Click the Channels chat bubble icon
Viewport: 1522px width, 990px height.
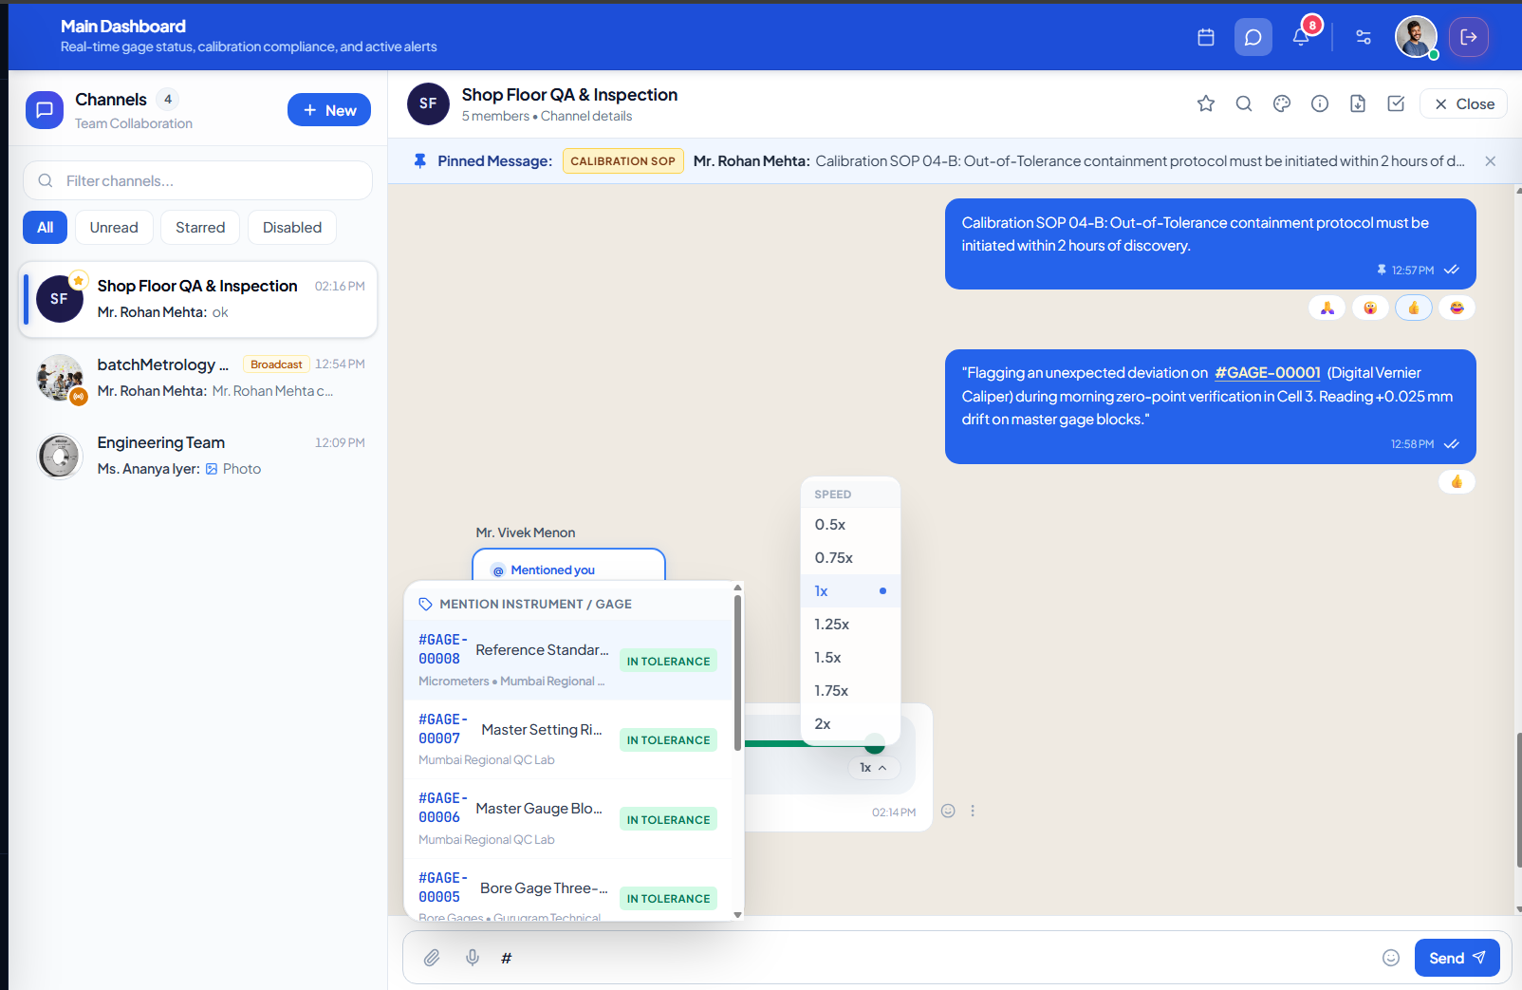point(44,110)
